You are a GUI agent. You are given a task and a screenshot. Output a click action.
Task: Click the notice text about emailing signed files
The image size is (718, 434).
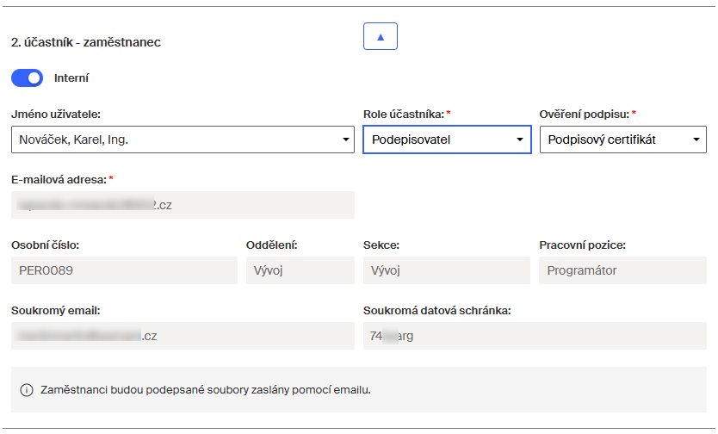click(x=206, y=390)
